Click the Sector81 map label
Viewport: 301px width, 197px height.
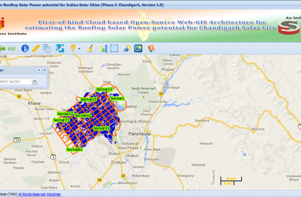[74, 150]
